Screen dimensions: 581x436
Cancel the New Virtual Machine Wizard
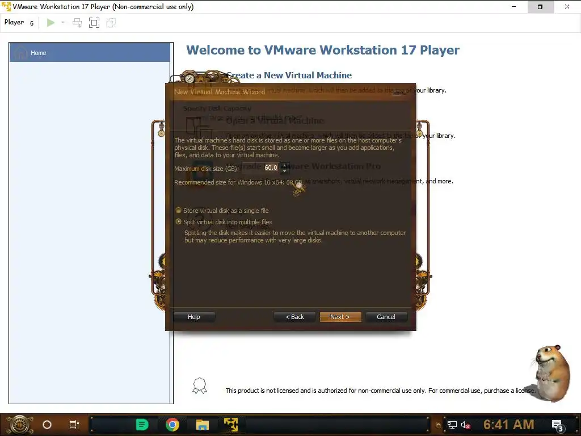386,317
